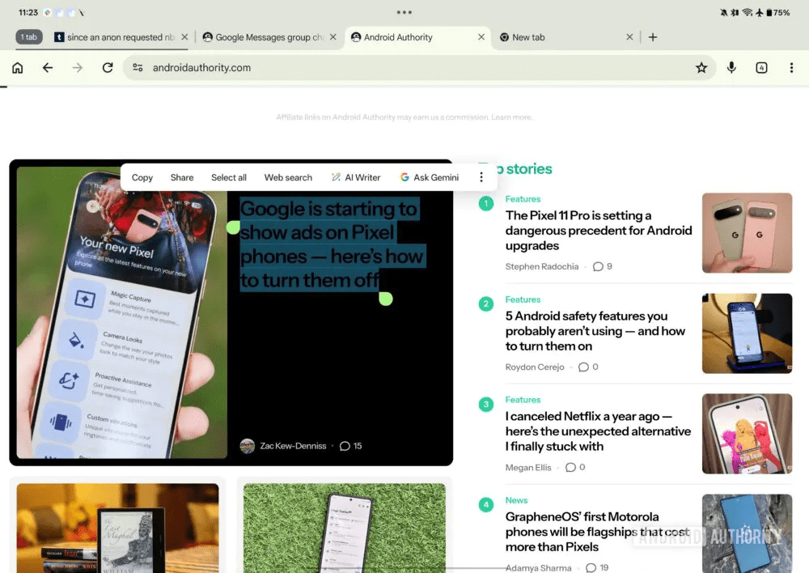Open the Your new Pixel phone image
Screen dimensions: 809x573
coord(122,312)
